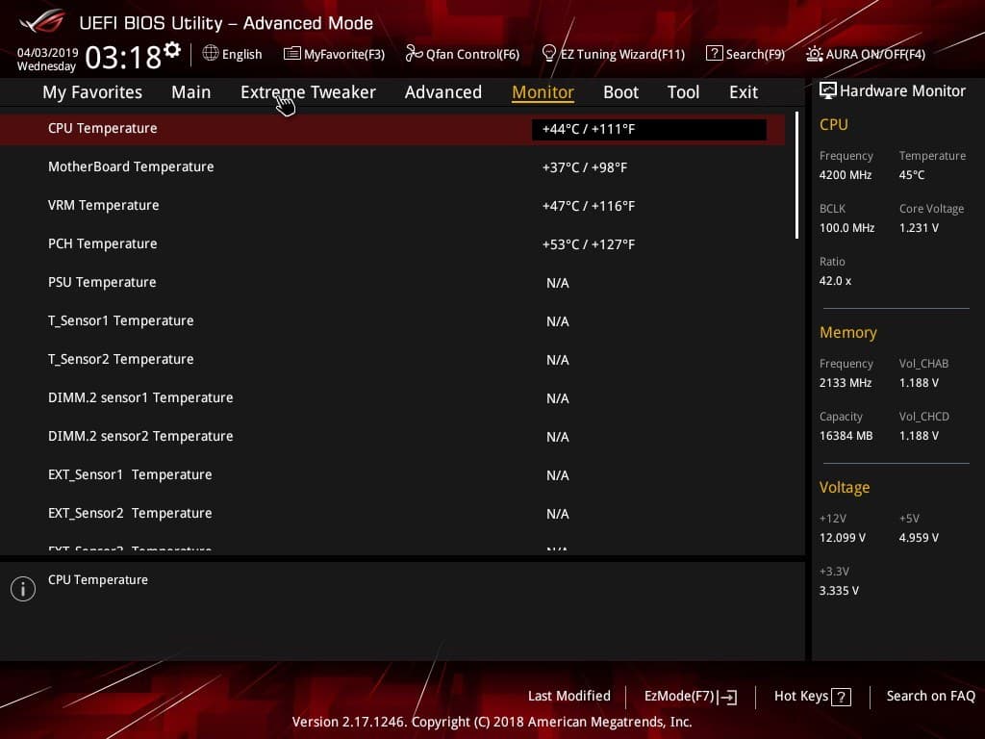Click the settings list scrollbar
This screenshot has width=985, height=739.
(x=796, y=175)
